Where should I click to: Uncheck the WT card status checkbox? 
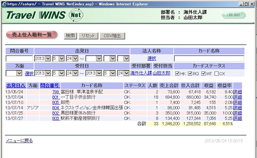(203, 73)
